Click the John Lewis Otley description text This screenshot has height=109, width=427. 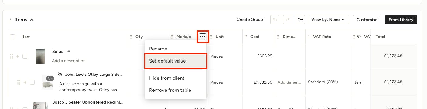click(x=90, y=87)
